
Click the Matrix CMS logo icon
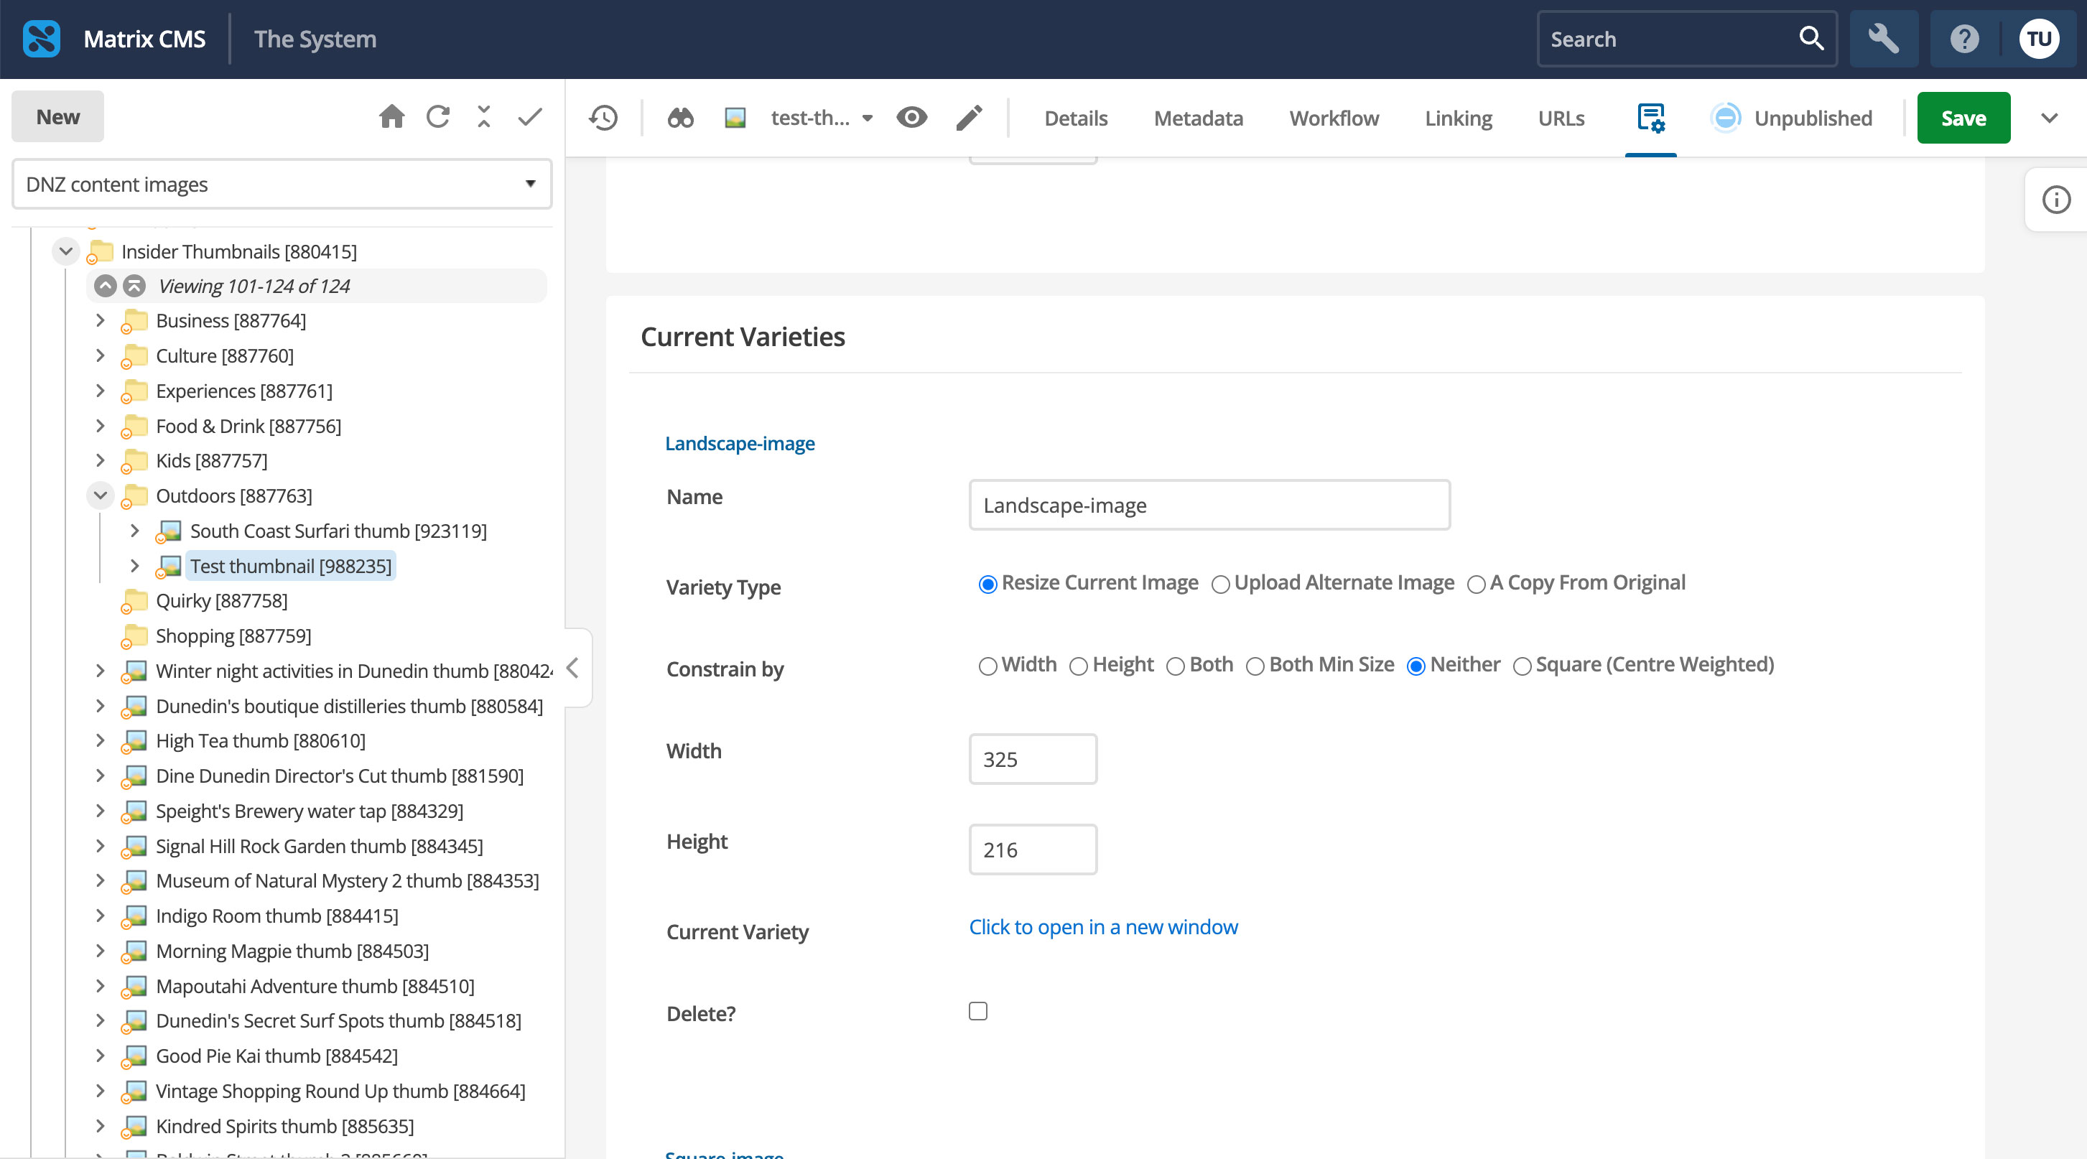42,39
